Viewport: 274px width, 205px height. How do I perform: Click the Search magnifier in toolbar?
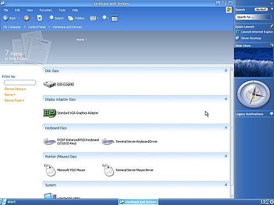coord(50,18)
